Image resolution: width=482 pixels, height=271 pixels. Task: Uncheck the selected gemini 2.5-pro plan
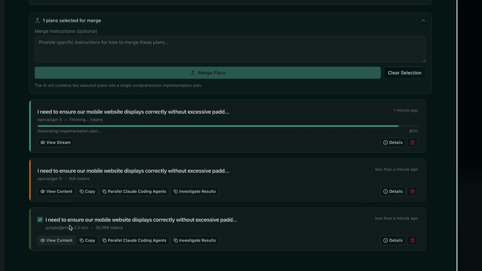pos(40,219)
